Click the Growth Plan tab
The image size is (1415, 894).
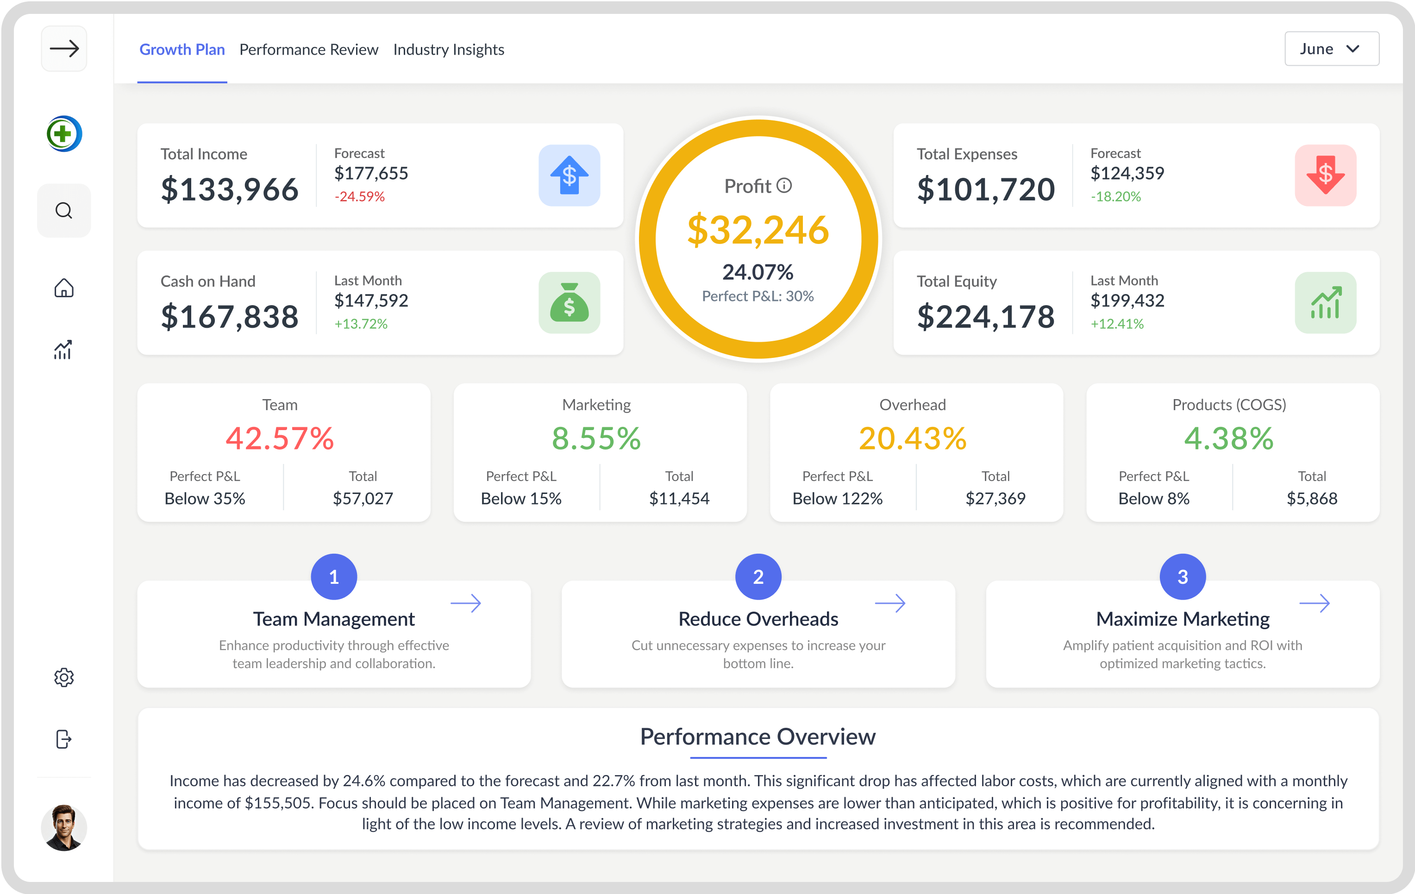182,50
